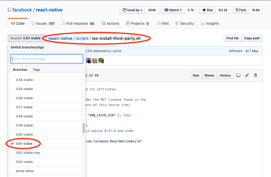Delete file using the trash icon
271x177 pixels.
255,75
